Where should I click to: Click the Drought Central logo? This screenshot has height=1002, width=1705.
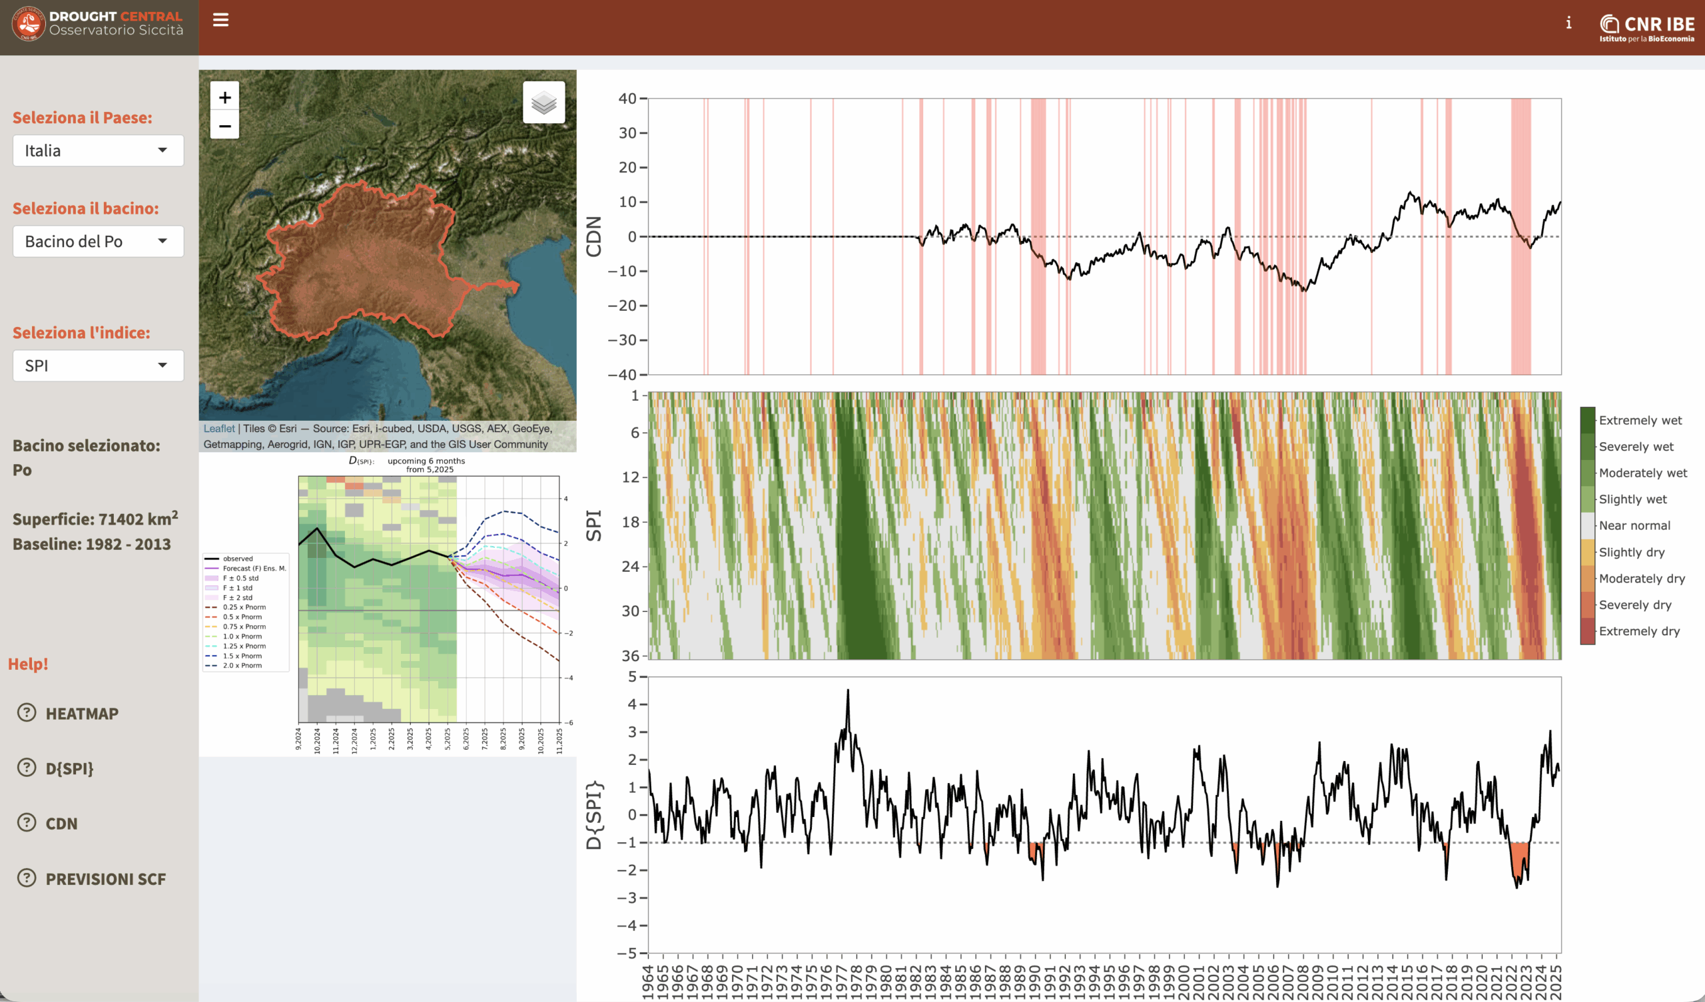[x=29, y=23]
